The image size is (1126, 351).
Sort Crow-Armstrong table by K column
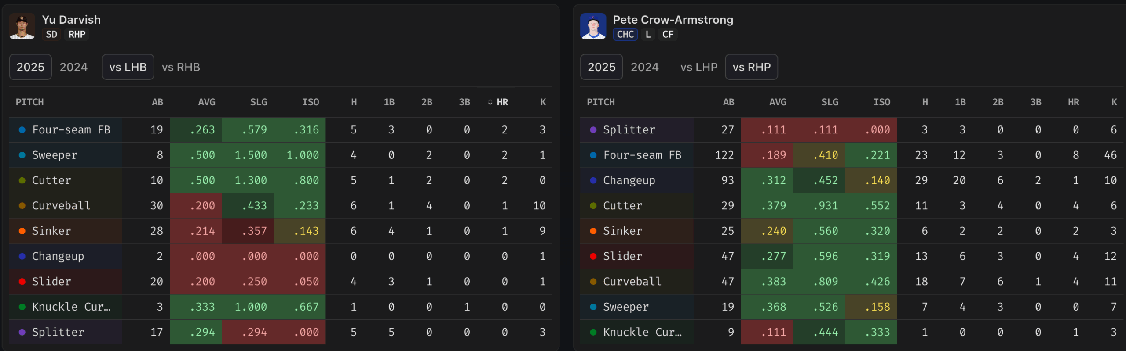tap(1114, 102)
